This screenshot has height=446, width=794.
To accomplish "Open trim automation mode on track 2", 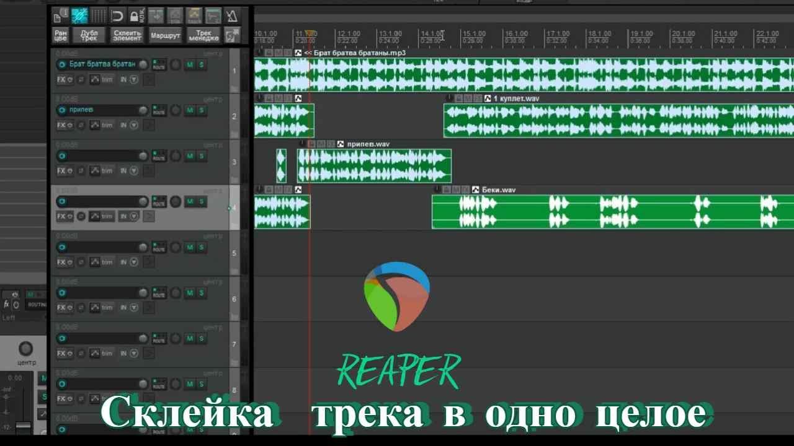I will tap(107, 125).
